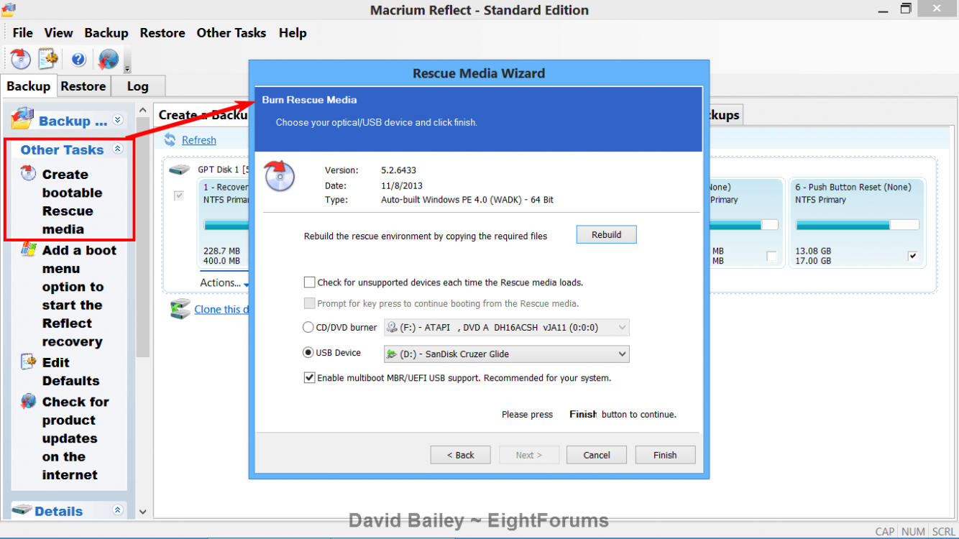
Task: Collapse the Details section chevron
Action: point(118,510)
